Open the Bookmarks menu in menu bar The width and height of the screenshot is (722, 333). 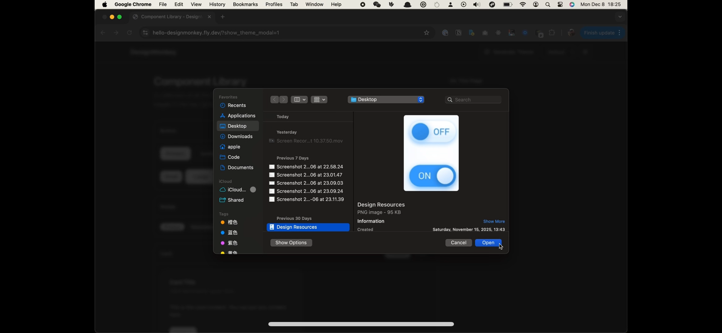click(x=245, y=5)
